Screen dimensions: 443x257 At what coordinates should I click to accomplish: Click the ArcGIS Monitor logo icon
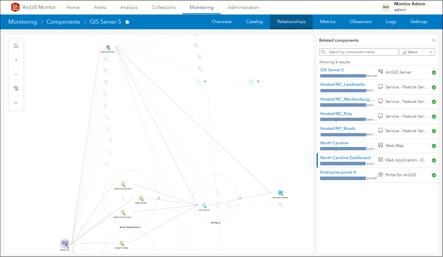coord(15,7)
